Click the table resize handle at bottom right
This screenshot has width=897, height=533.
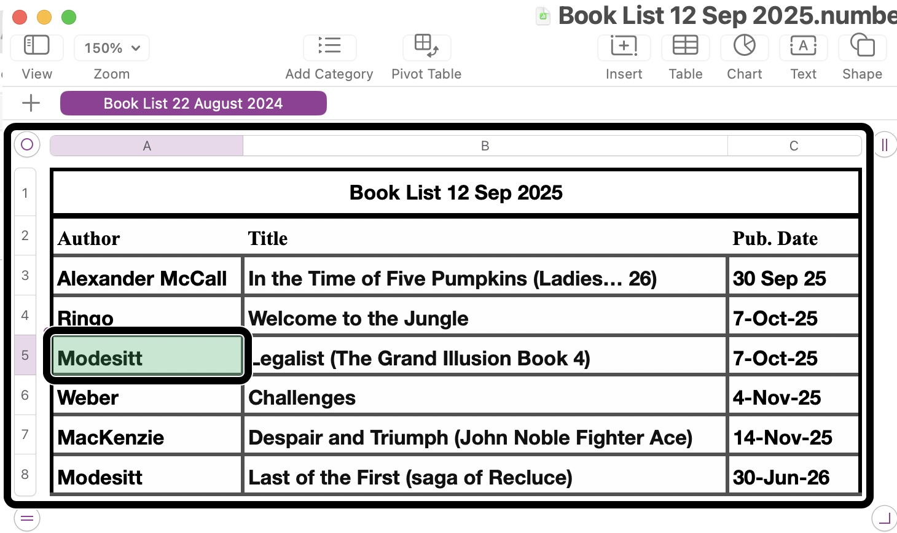[x=885, y=518]
